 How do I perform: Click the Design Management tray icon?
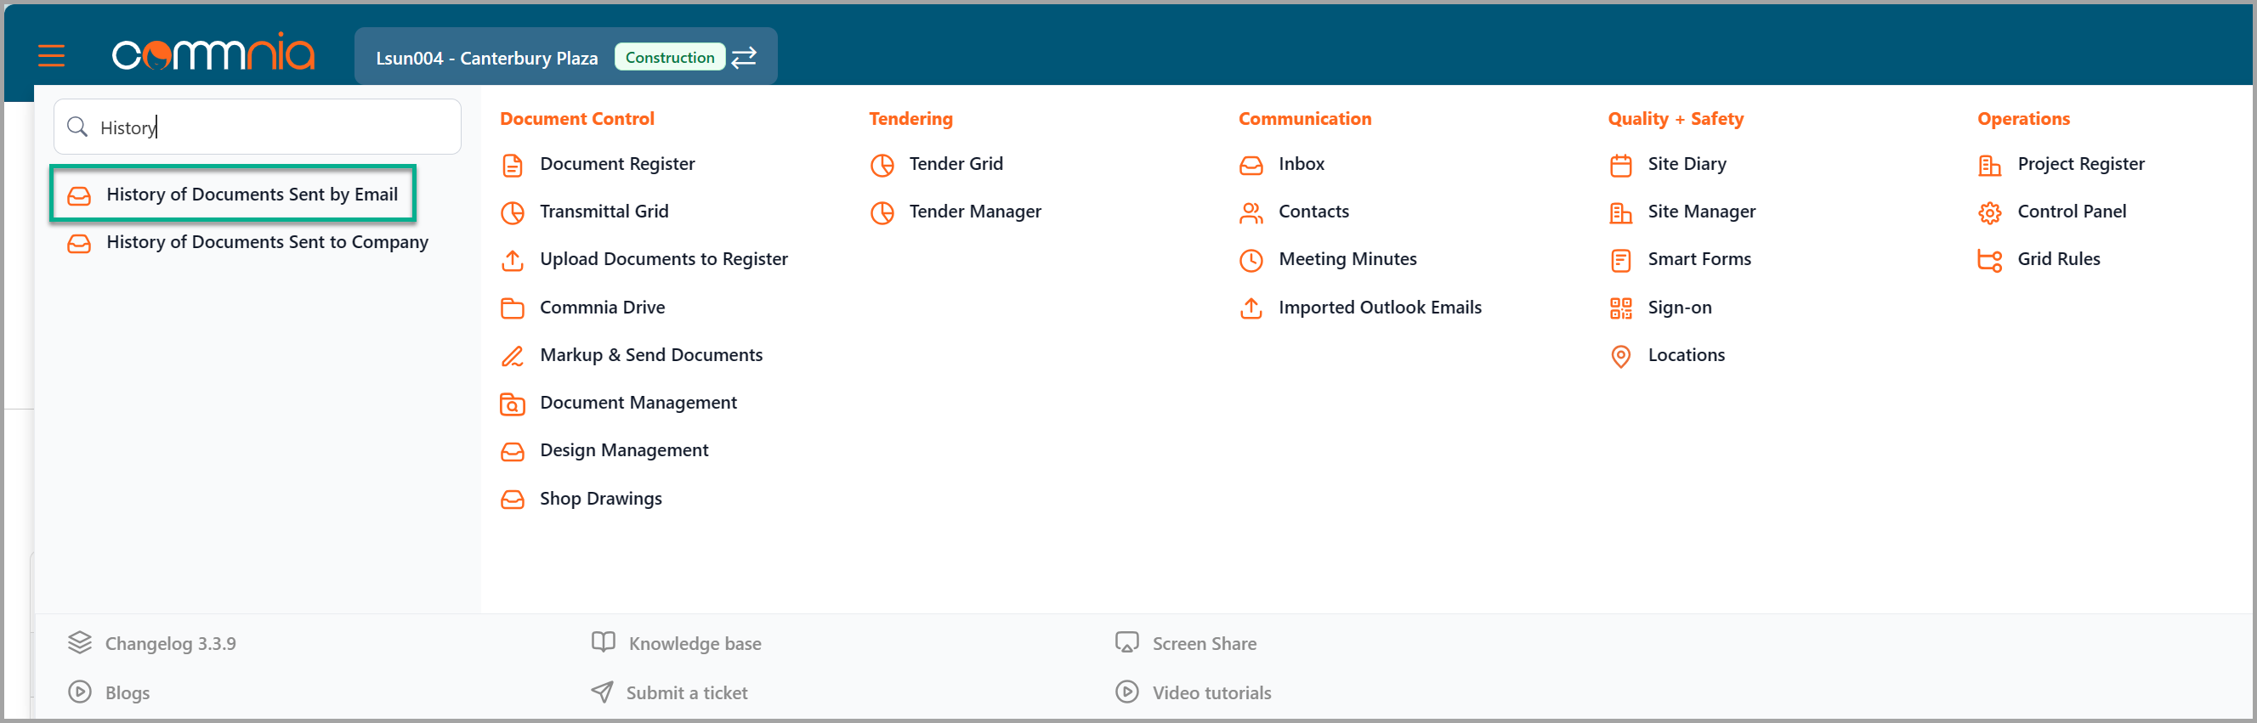click(513, 452)
